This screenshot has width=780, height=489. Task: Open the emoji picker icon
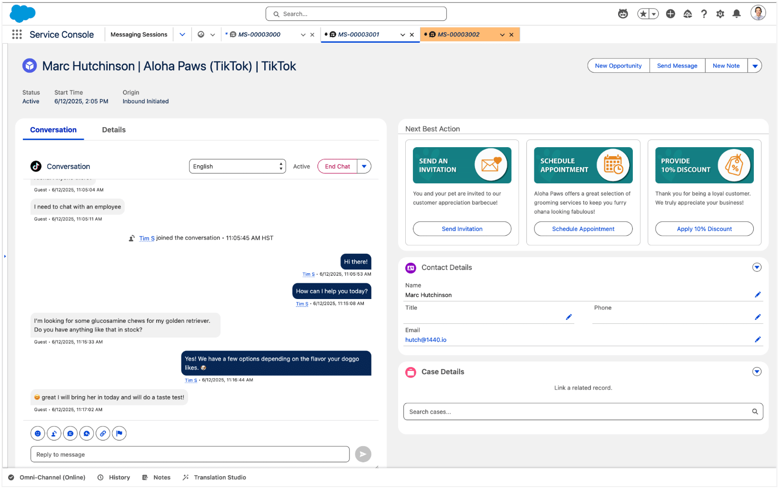38,433
